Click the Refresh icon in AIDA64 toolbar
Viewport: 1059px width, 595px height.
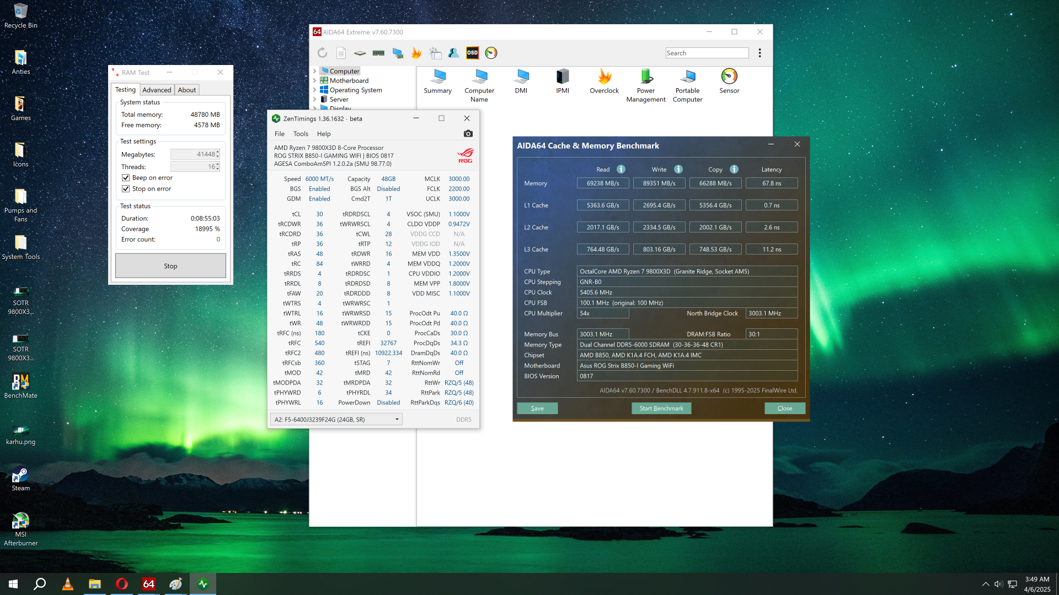click(x=323, y=53)
